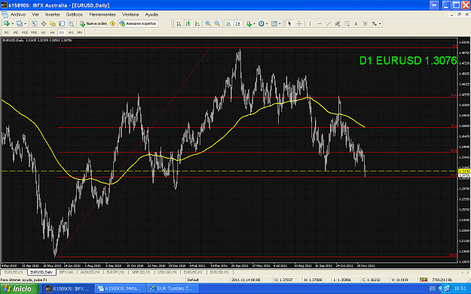Launch the MetaEditor yellow diamond icon
The image size is (471, 294).
[112, 23]
